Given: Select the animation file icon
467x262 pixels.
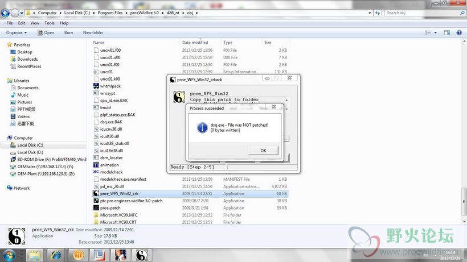Looking at the screenshot, I should pos(96,165).
